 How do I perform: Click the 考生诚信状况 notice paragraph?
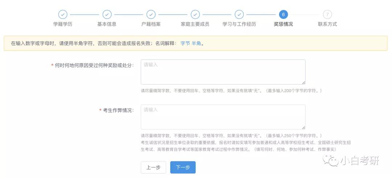pyautogui.click(x=246, y=146)
